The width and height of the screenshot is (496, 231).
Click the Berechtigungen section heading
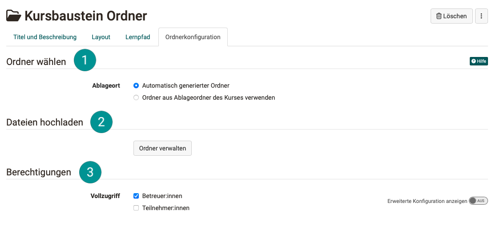[x=39, y=172]
